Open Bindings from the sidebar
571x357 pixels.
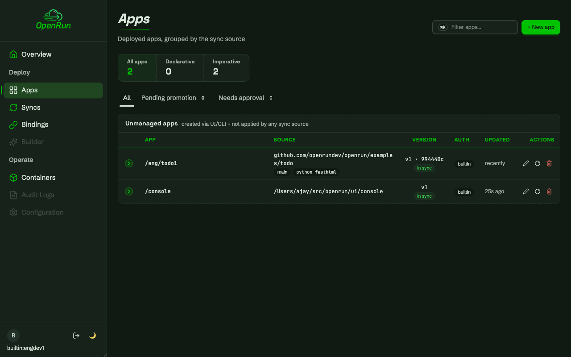[53, 125]
